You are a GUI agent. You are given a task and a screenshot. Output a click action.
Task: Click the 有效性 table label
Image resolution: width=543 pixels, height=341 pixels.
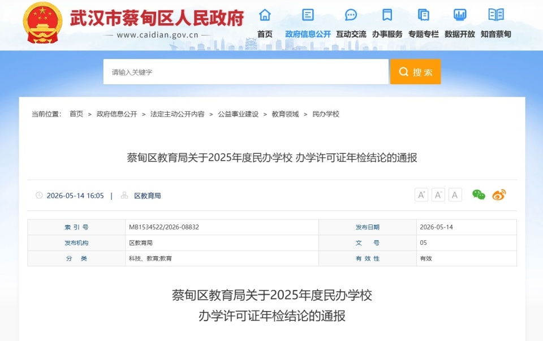(368, 258)
